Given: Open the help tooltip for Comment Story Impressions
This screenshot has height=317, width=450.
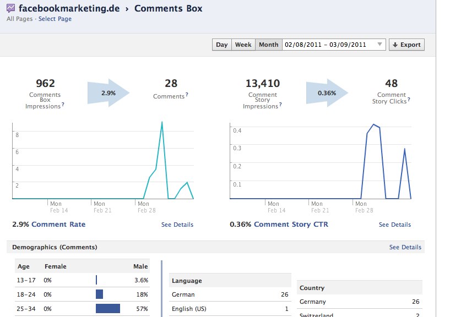Looking at the screenshot, I should pyautogui.click(x=280, y=105).
